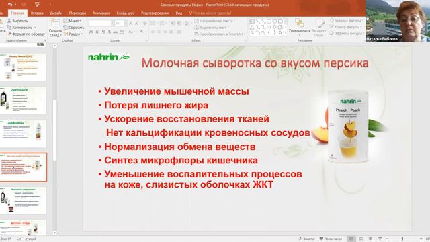Select the star shape in shapes gallery

pyautogui.click(x=280, y=33)
